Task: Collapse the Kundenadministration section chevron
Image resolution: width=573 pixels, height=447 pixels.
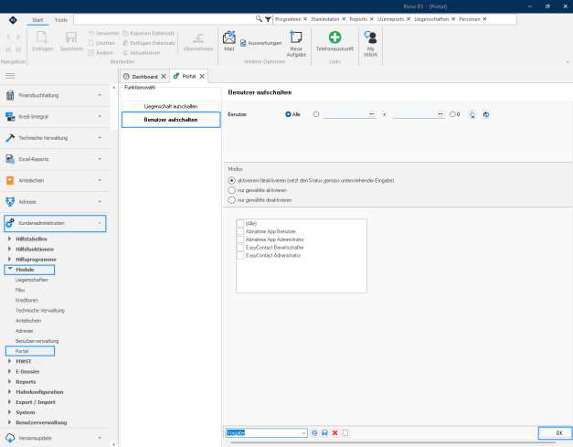Action: click(100, 223)
